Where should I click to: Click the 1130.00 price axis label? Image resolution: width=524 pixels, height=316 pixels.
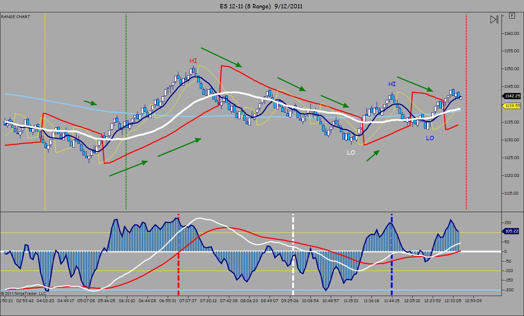click(512, 140)
